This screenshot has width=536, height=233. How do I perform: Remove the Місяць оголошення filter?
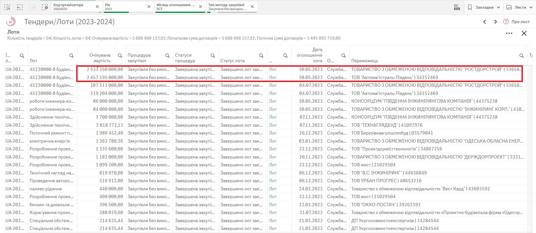pyautogui.click(x=200, y=7)
